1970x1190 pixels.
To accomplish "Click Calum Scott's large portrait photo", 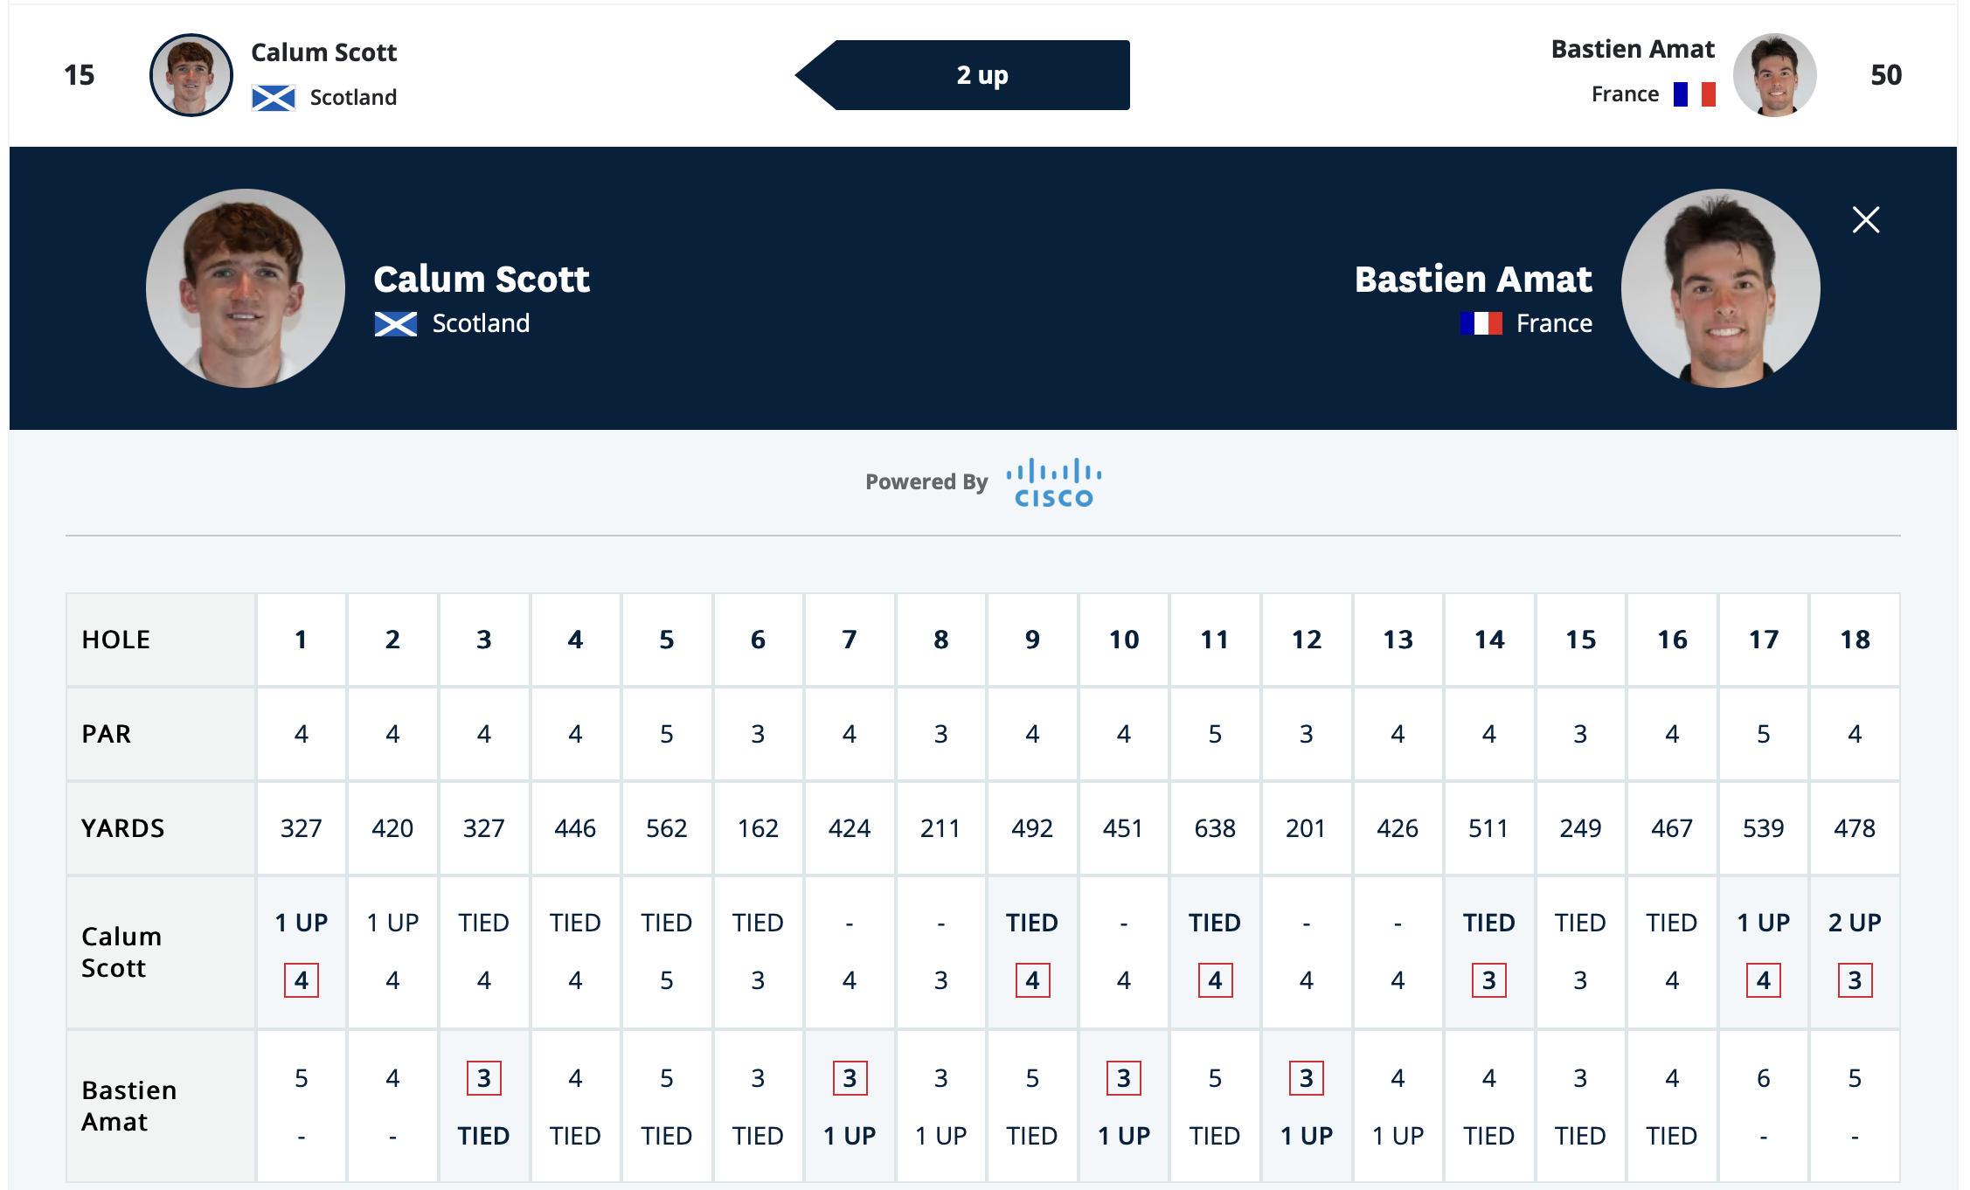I will point(246,288).
